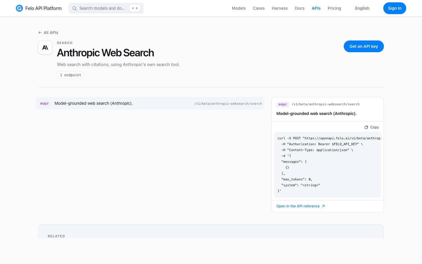This screenshot has height=264, width=422.
Task: Click the POST badge in code panel
Action: click(283, 104)
